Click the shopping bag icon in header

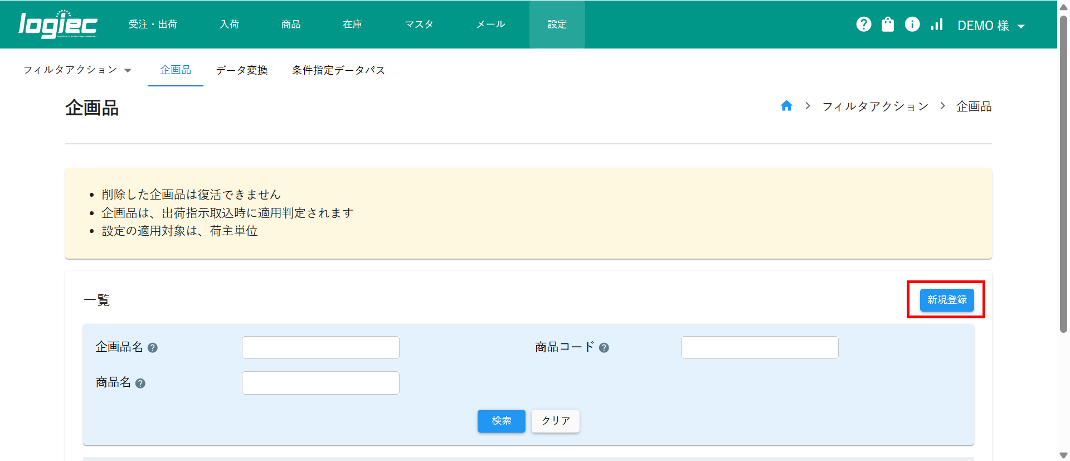pos(888,25)
